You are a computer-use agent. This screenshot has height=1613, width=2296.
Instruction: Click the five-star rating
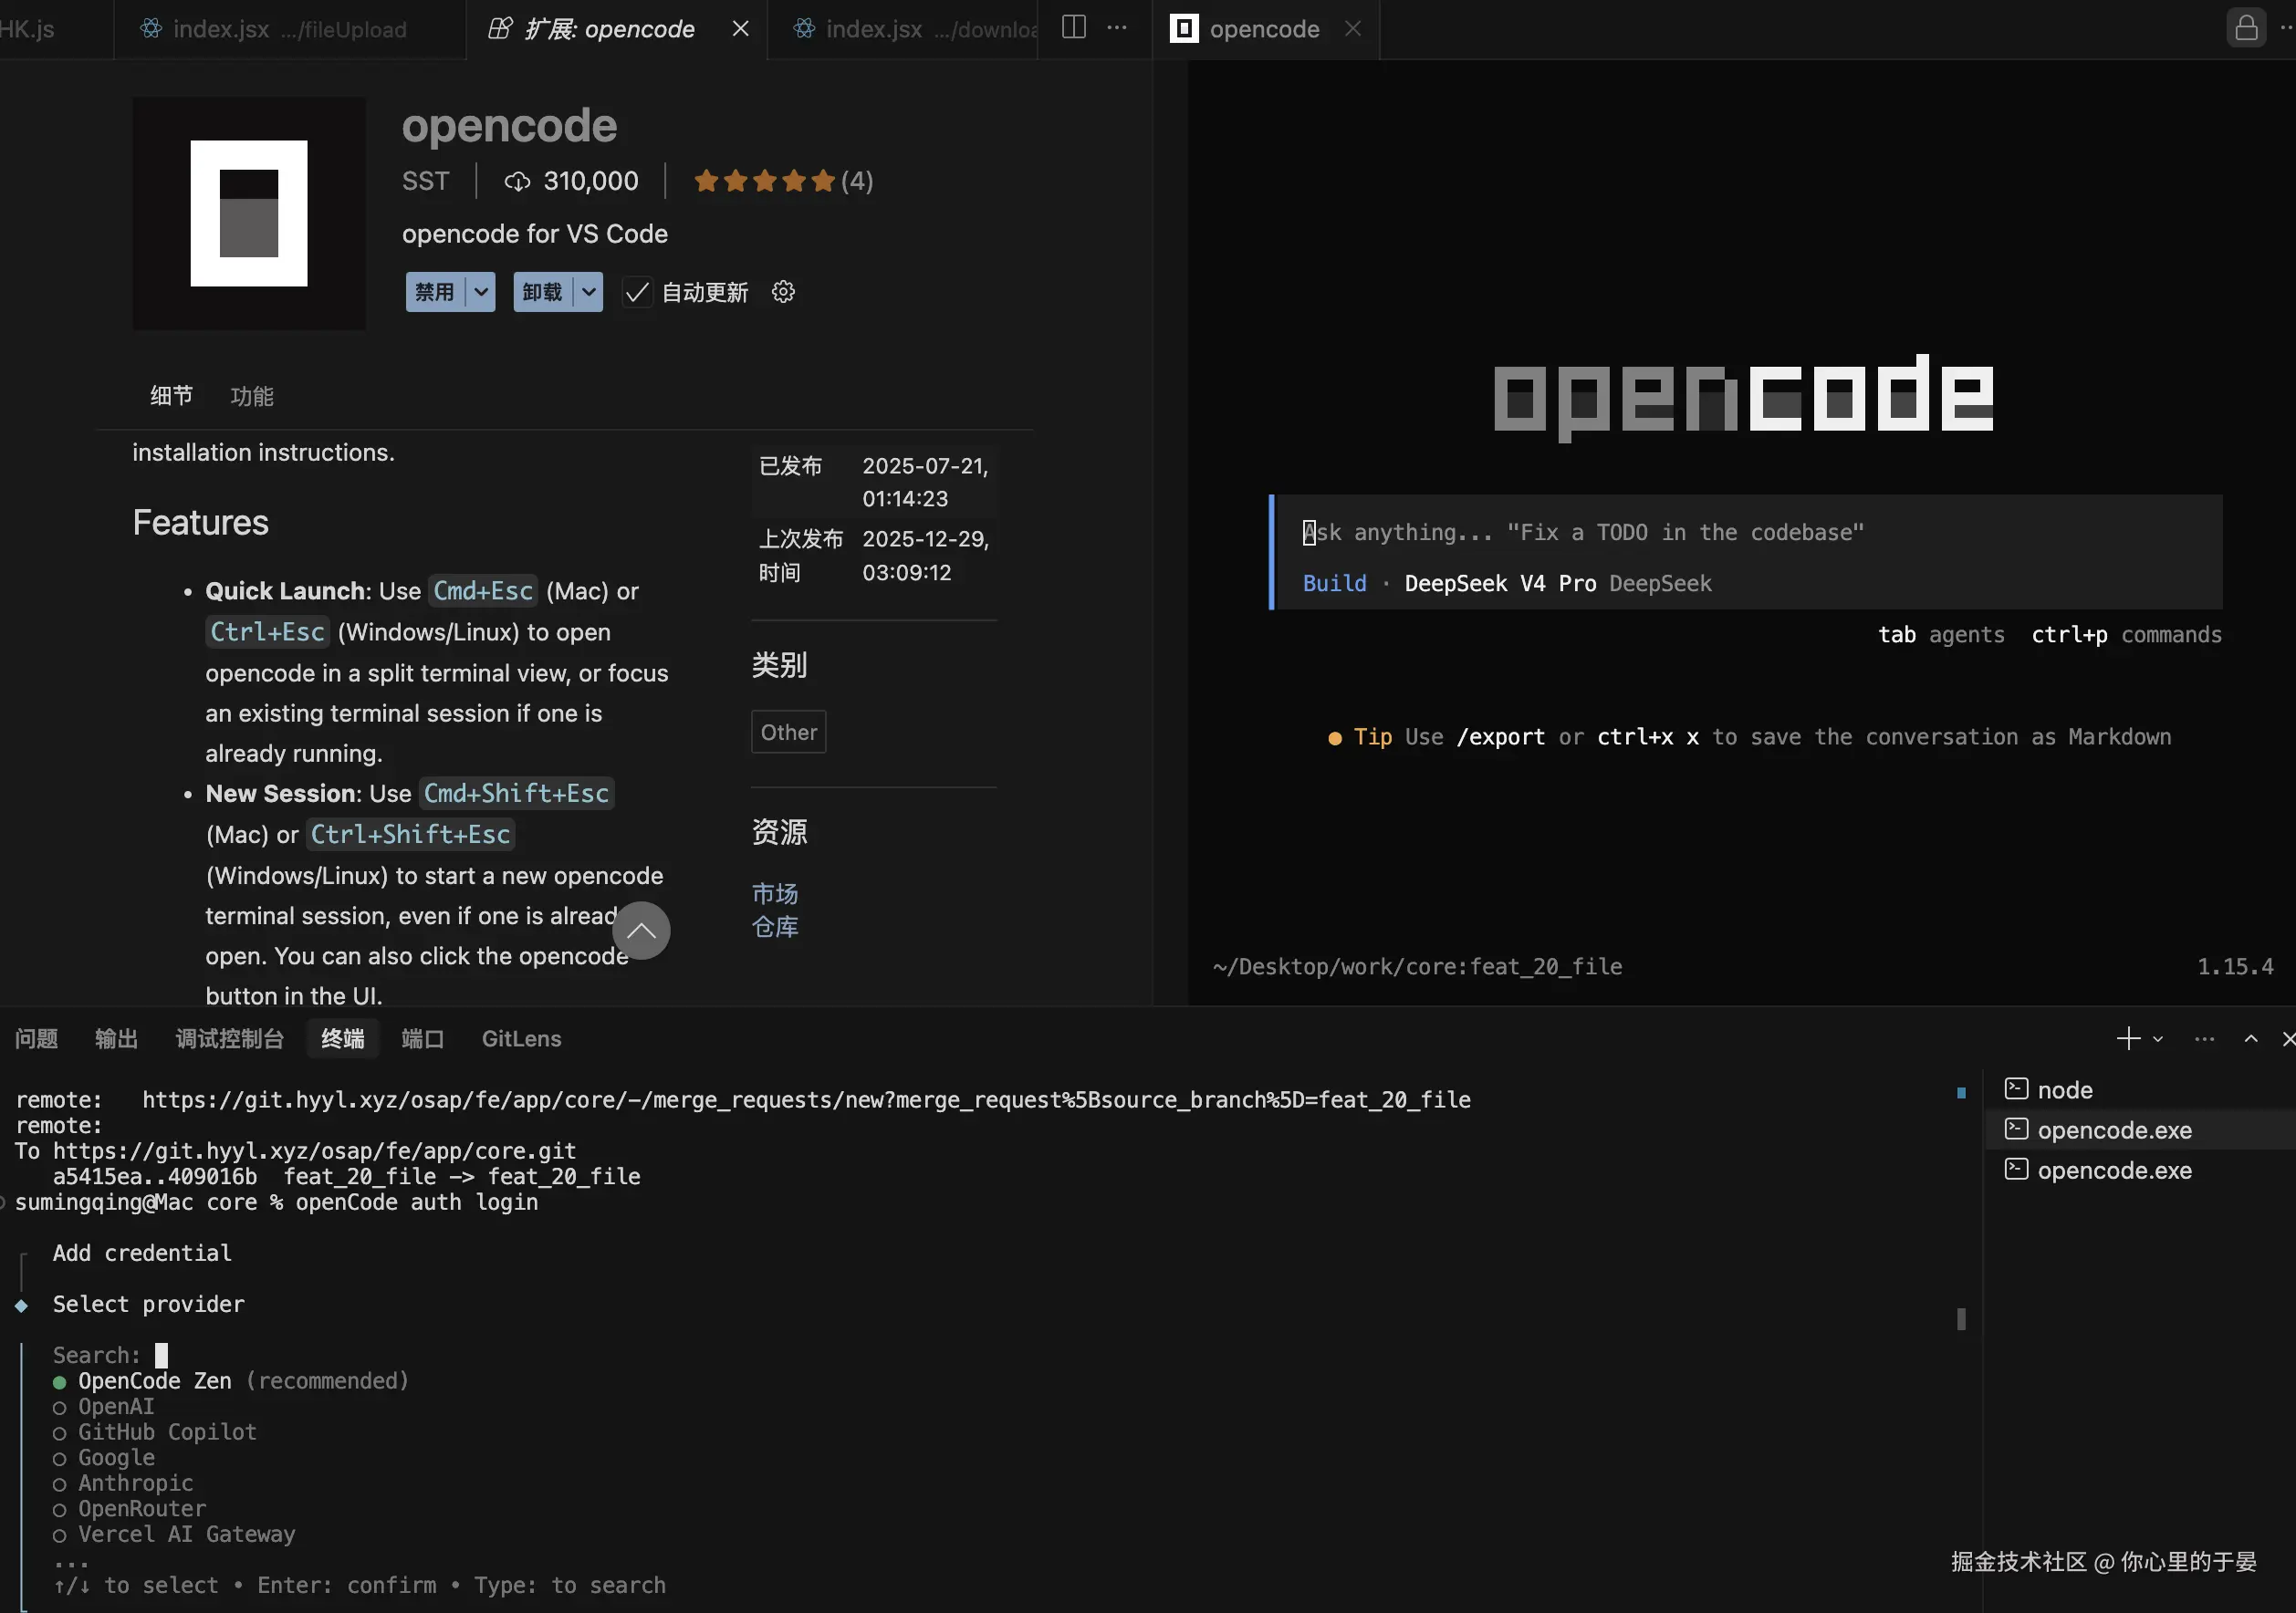pyautogui.click(x=765, y=181)
